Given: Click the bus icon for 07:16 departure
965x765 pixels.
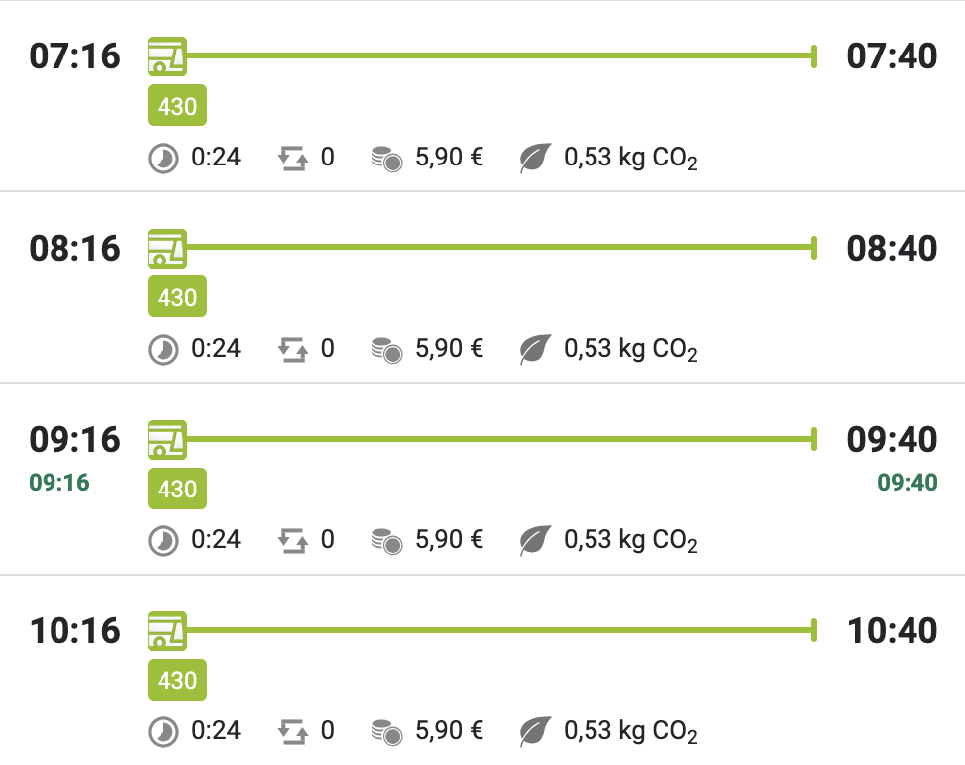Looking at the screenshot, I should [x=167, y=56].
